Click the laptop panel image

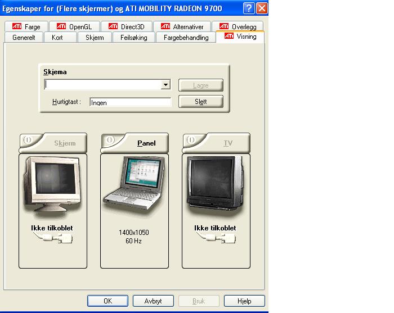click(134, 183)
